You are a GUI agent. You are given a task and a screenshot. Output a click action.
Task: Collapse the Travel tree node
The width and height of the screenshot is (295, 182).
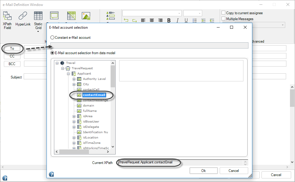[57, 63]
